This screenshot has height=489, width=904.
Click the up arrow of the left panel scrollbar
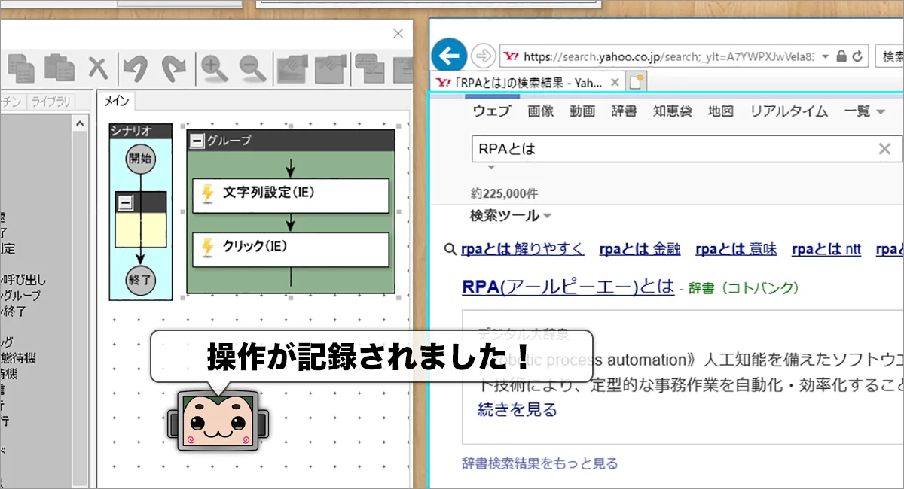[81, 123]
